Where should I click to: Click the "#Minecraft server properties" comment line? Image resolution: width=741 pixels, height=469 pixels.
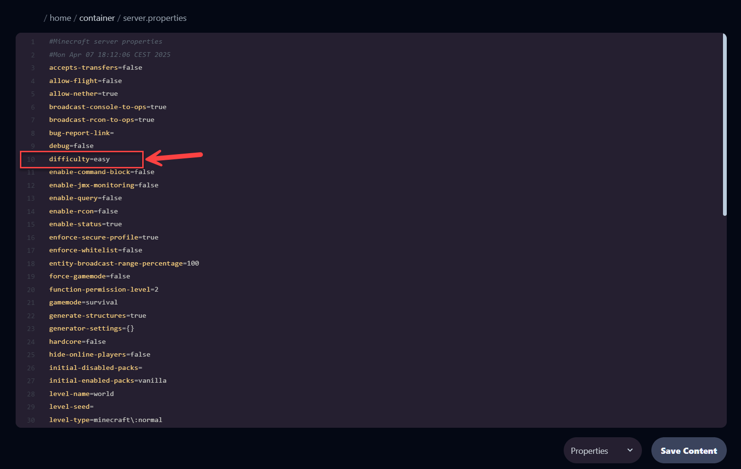[105, 42]
